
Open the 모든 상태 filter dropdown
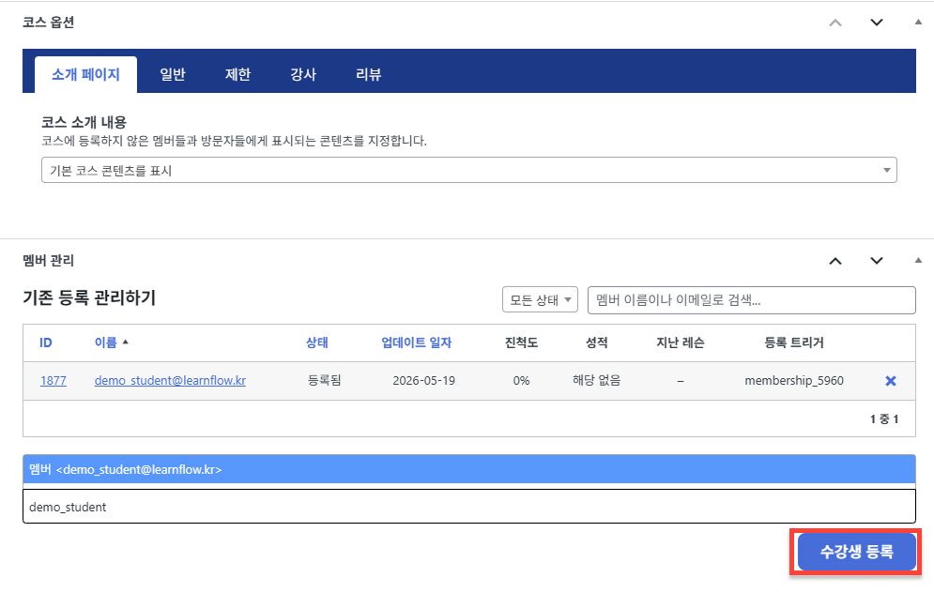(540, 299)
